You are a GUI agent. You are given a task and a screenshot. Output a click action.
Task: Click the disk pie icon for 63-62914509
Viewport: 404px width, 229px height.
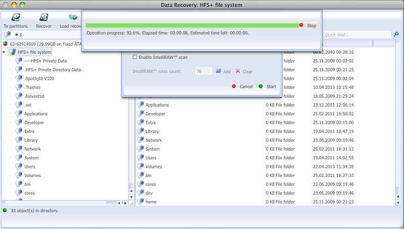(x=5, y=44)
